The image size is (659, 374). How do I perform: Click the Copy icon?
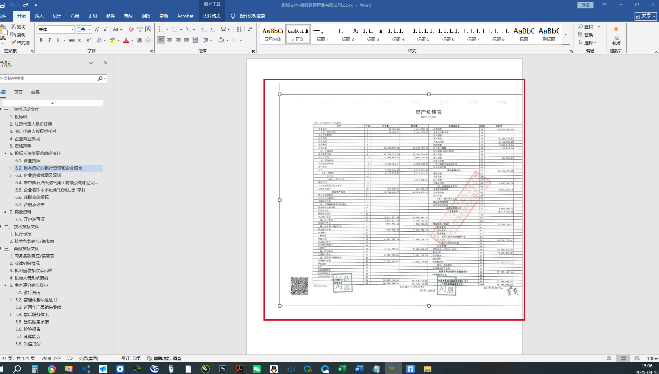18,35
